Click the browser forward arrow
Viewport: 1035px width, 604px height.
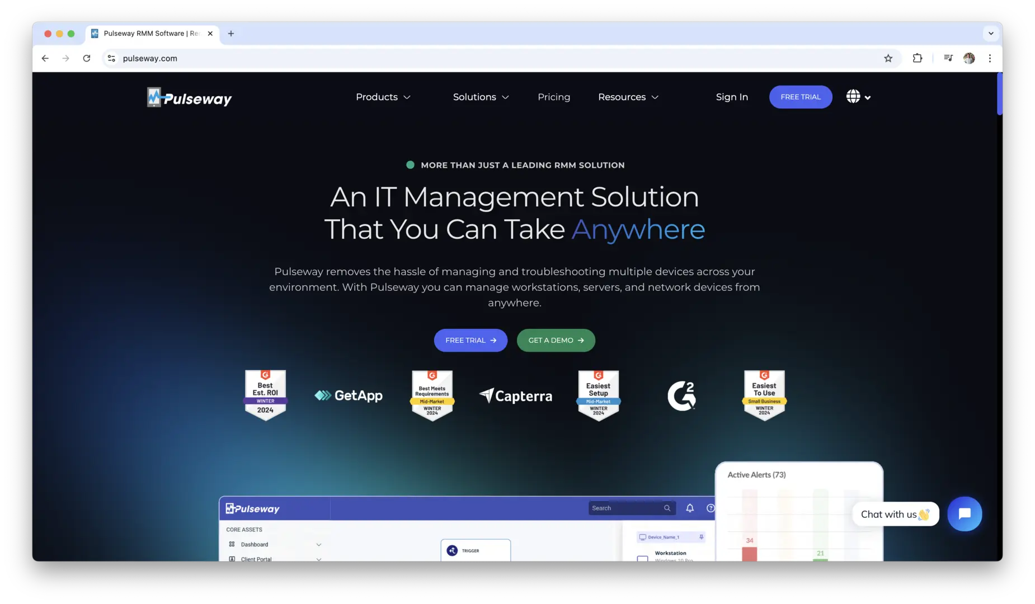[x=66, y=58]
